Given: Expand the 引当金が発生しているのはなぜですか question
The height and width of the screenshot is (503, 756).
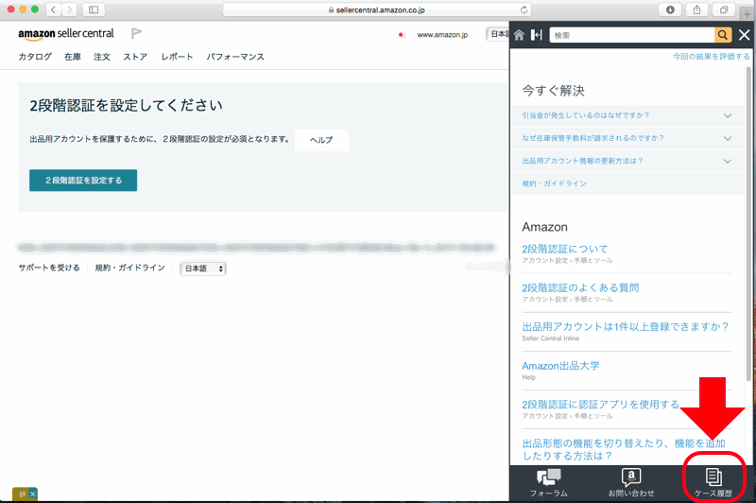Looking at the screenshot, I should tap(727, 115).
